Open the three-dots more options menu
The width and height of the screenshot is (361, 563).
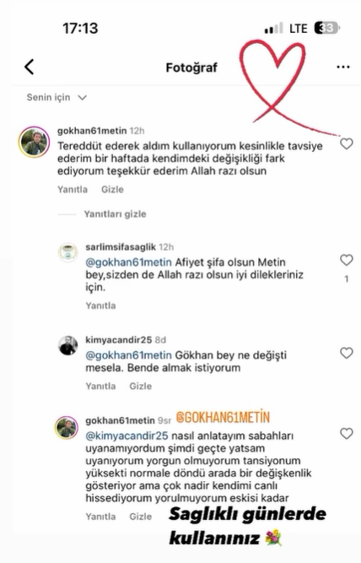coord(343,68)
